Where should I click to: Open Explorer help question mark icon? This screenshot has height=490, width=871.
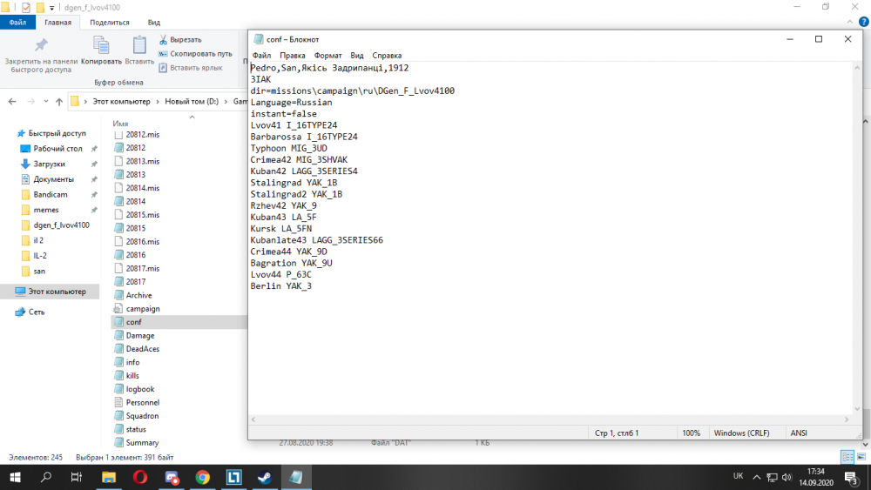click(x=864, y=23)
